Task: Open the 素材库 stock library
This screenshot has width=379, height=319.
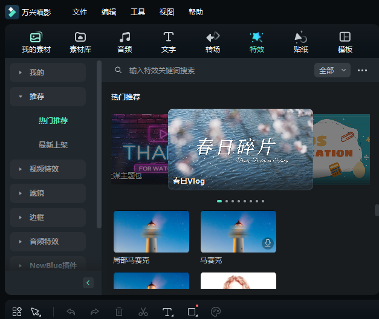Action: tap(80, 42)
